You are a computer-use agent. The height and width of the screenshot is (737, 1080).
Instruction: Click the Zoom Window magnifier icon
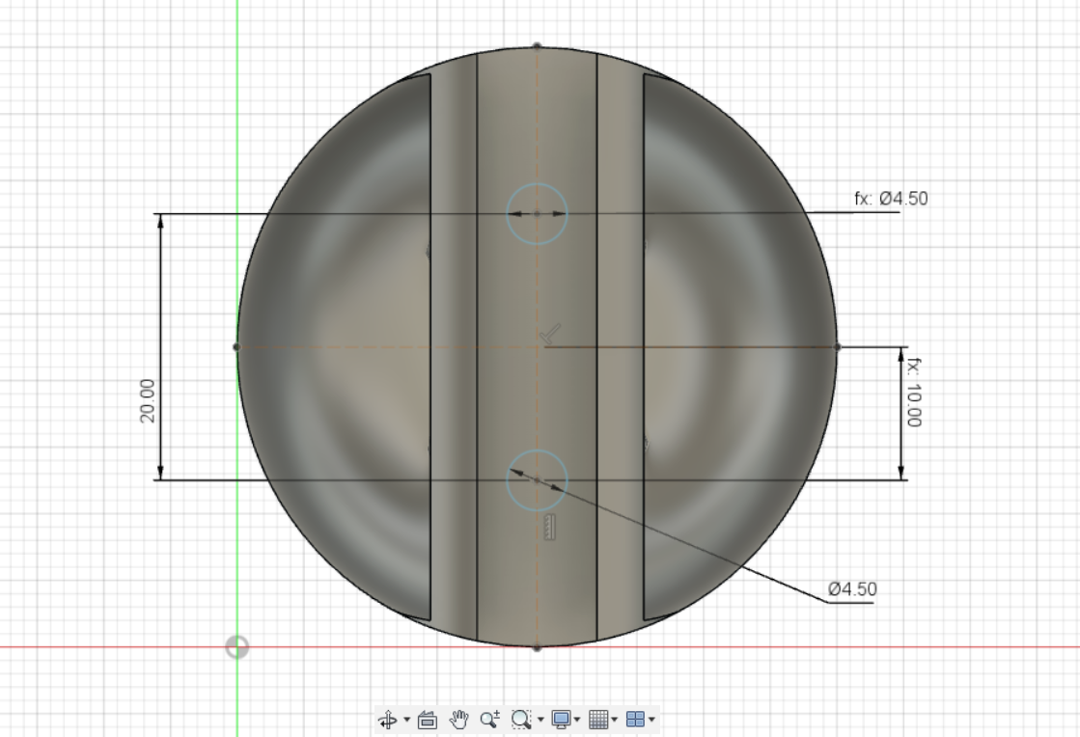[x=521, y=720]
